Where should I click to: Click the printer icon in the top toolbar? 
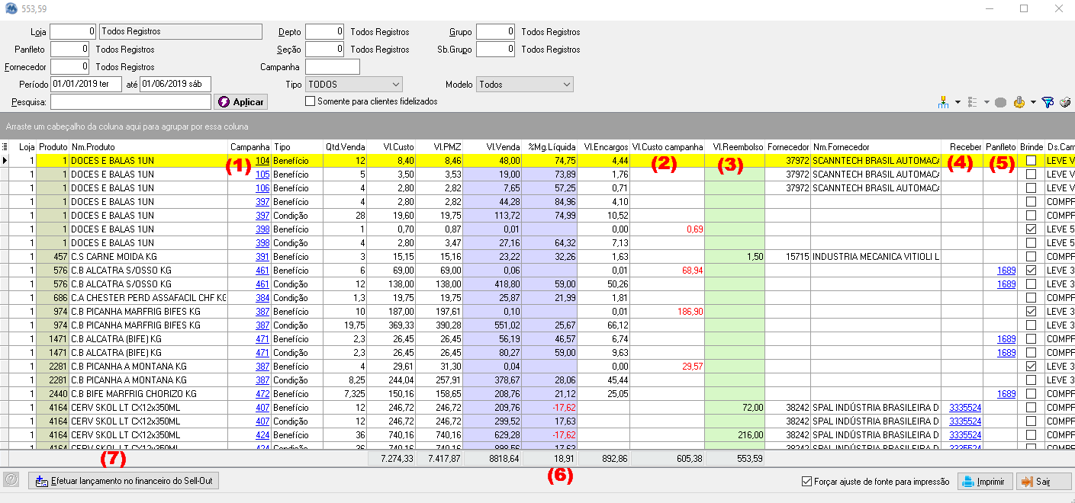1065,101
